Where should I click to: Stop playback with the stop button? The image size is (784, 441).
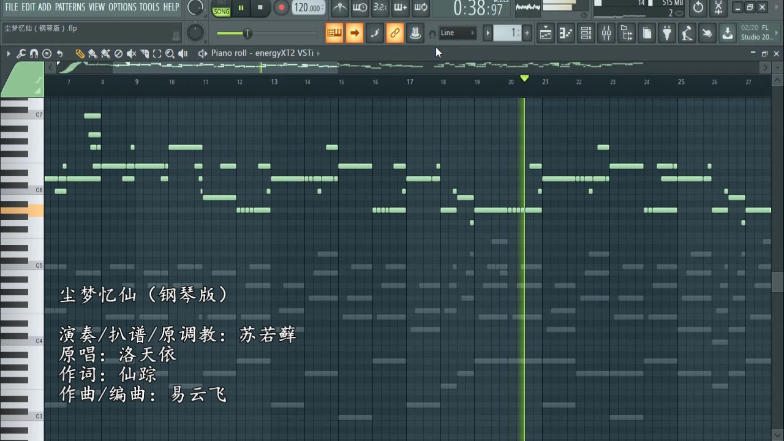coord(260,8)
